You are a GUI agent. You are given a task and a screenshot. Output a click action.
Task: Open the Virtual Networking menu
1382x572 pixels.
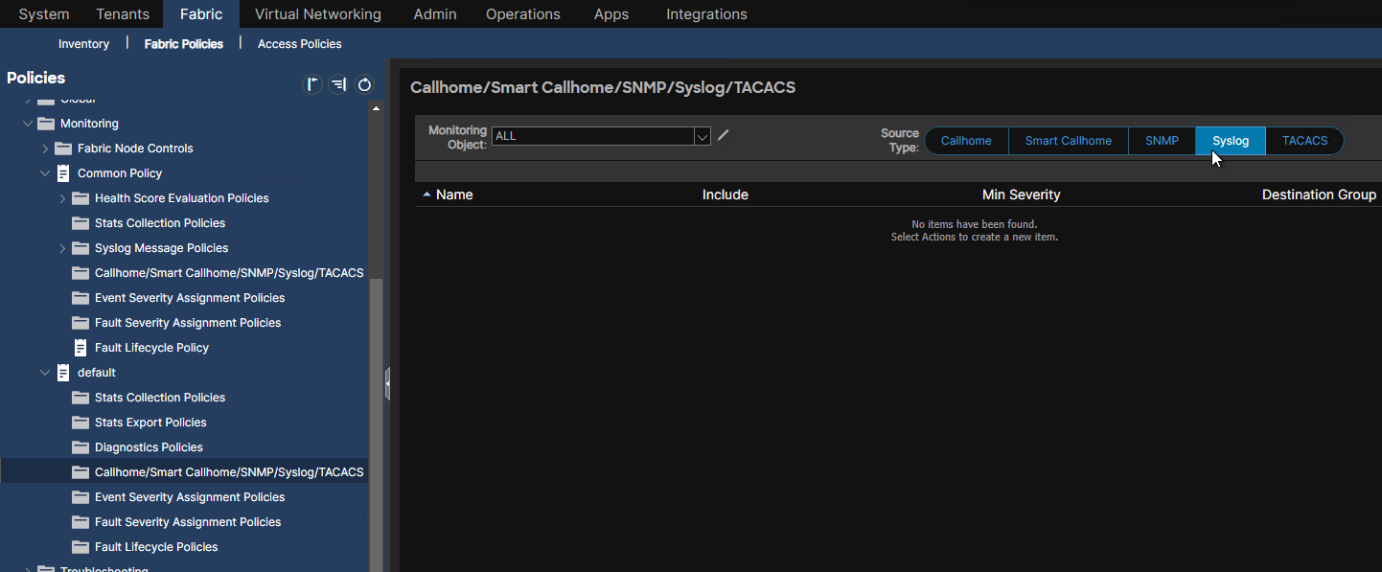pos(318,14)
